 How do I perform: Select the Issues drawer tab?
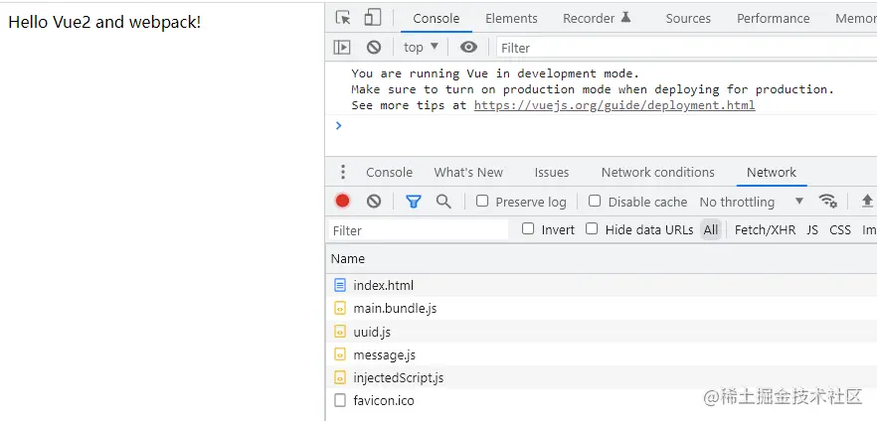[552, 173]
